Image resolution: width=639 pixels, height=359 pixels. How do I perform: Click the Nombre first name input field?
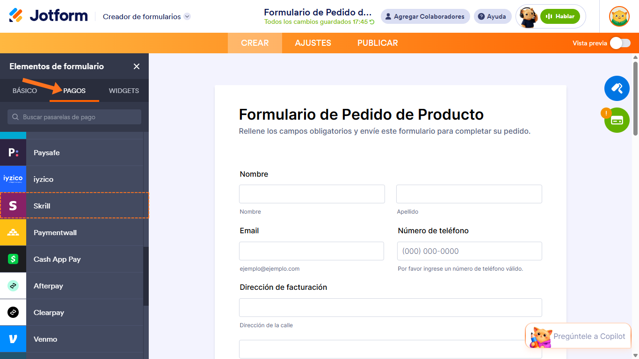pyautogui.click(x=312, y=194)
